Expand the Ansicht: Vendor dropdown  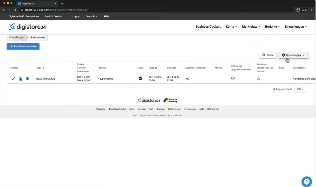55,16
